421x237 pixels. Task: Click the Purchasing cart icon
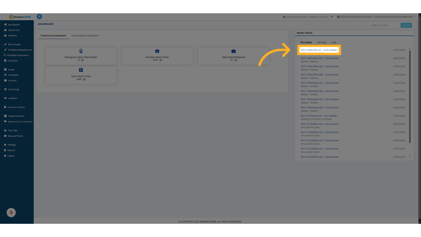tap(5, 90)
